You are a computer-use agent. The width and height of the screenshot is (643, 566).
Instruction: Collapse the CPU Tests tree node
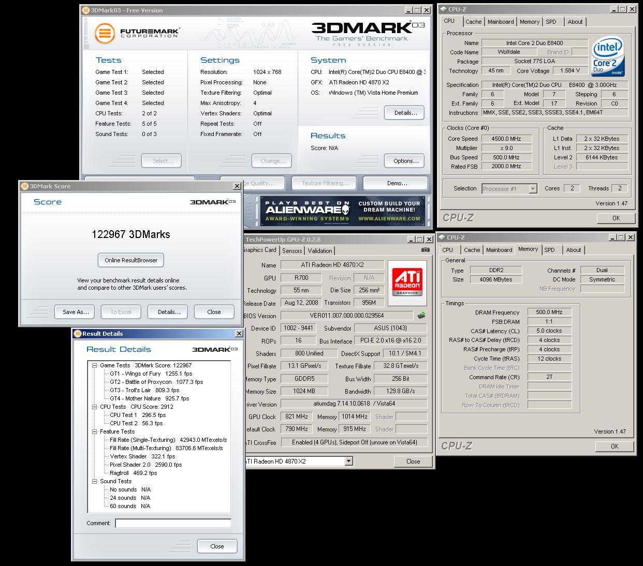95,407
